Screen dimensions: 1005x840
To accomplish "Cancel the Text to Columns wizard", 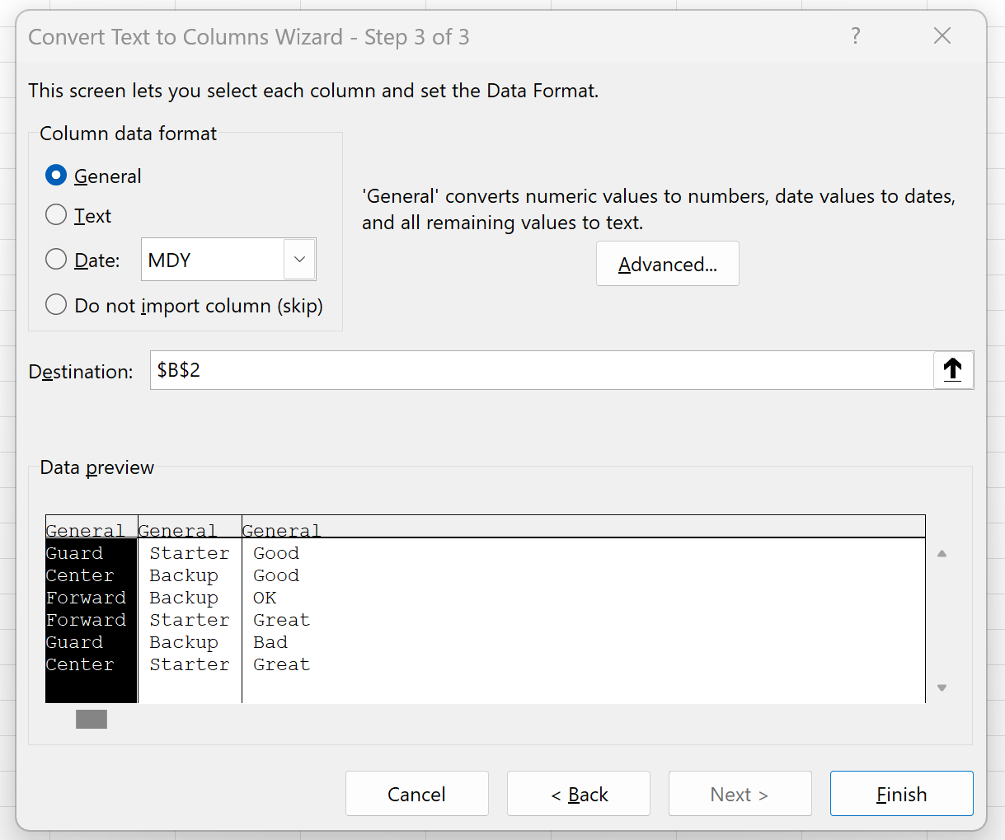I will pos(416,793).
